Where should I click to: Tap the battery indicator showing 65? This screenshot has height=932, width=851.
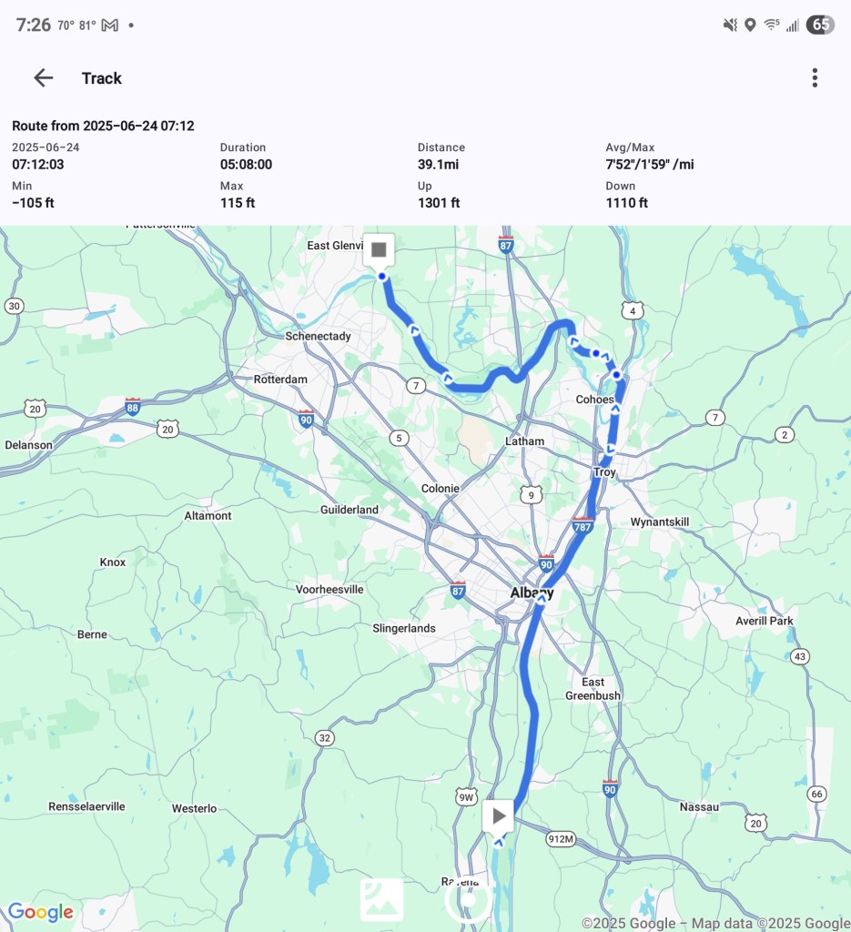tap(820, 25)
